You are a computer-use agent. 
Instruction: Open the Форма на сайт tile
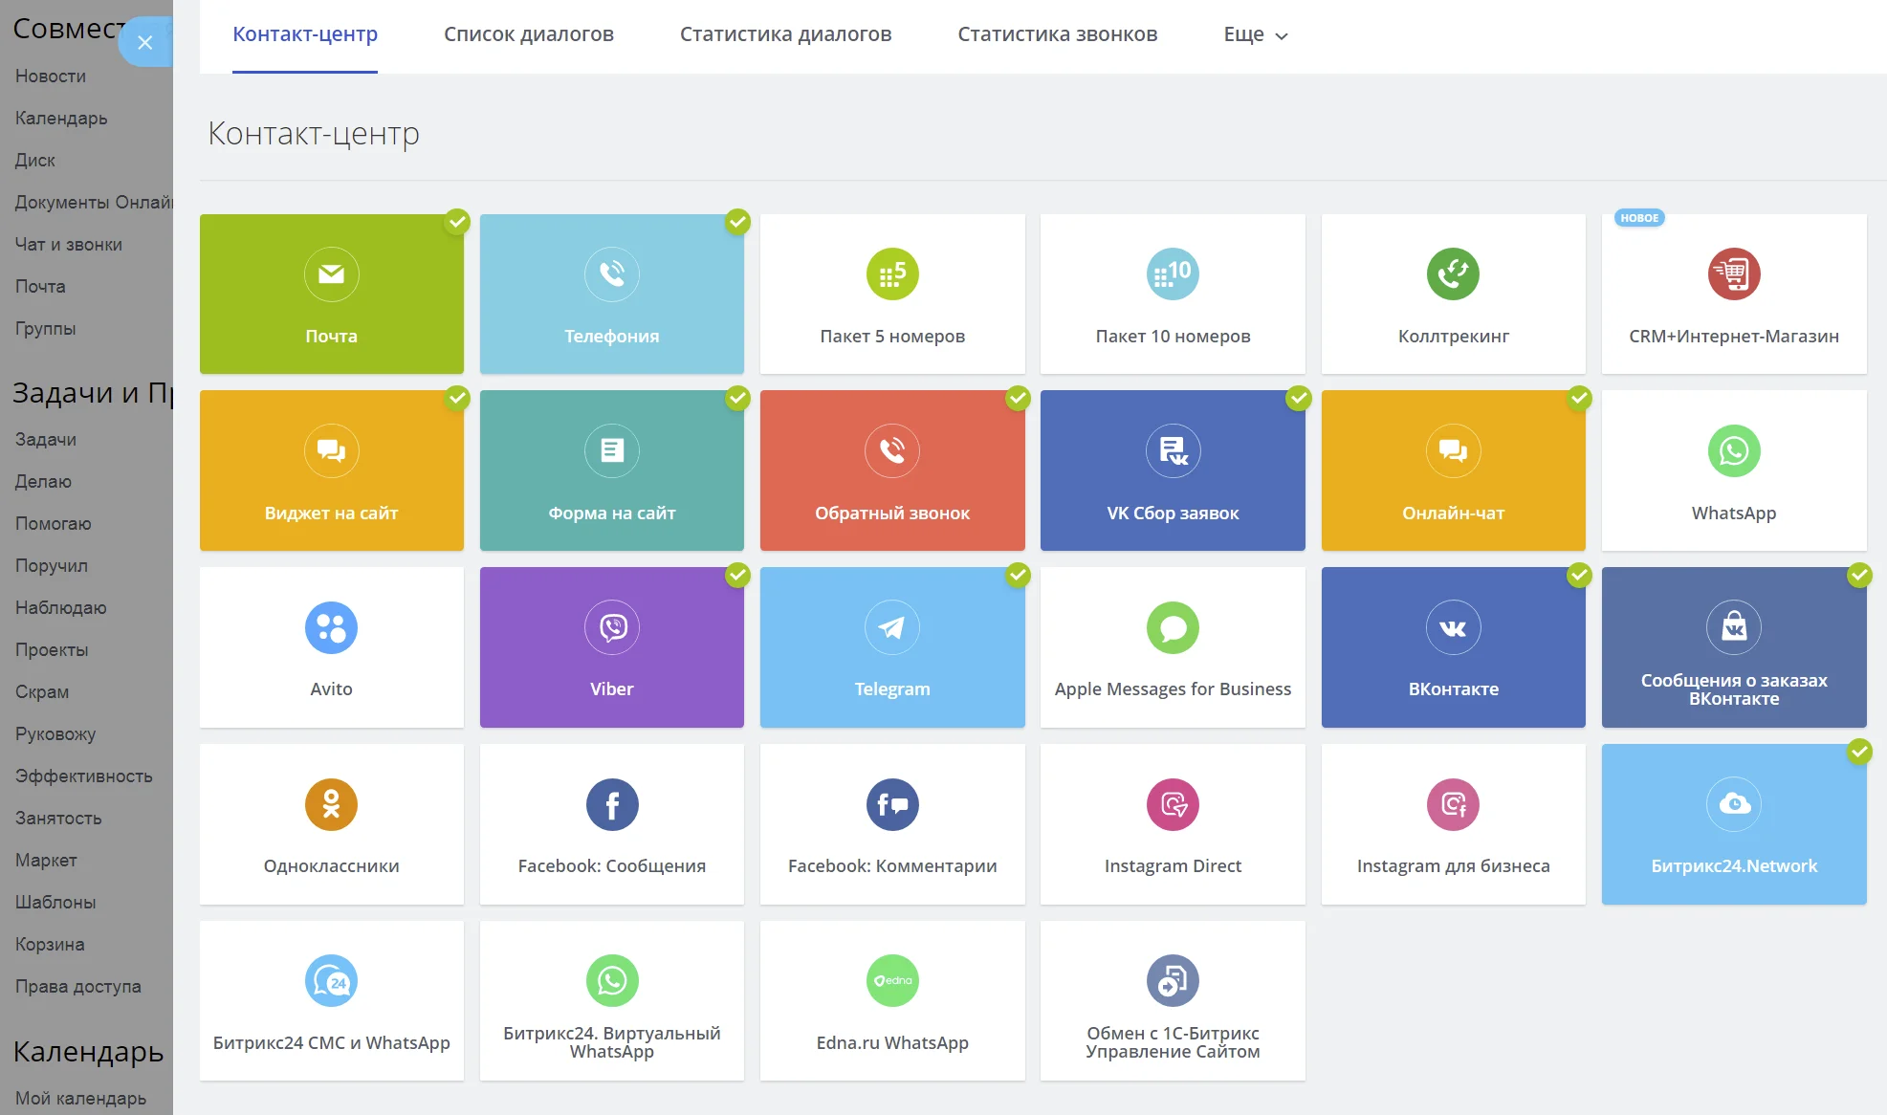[x=612, y=470]
